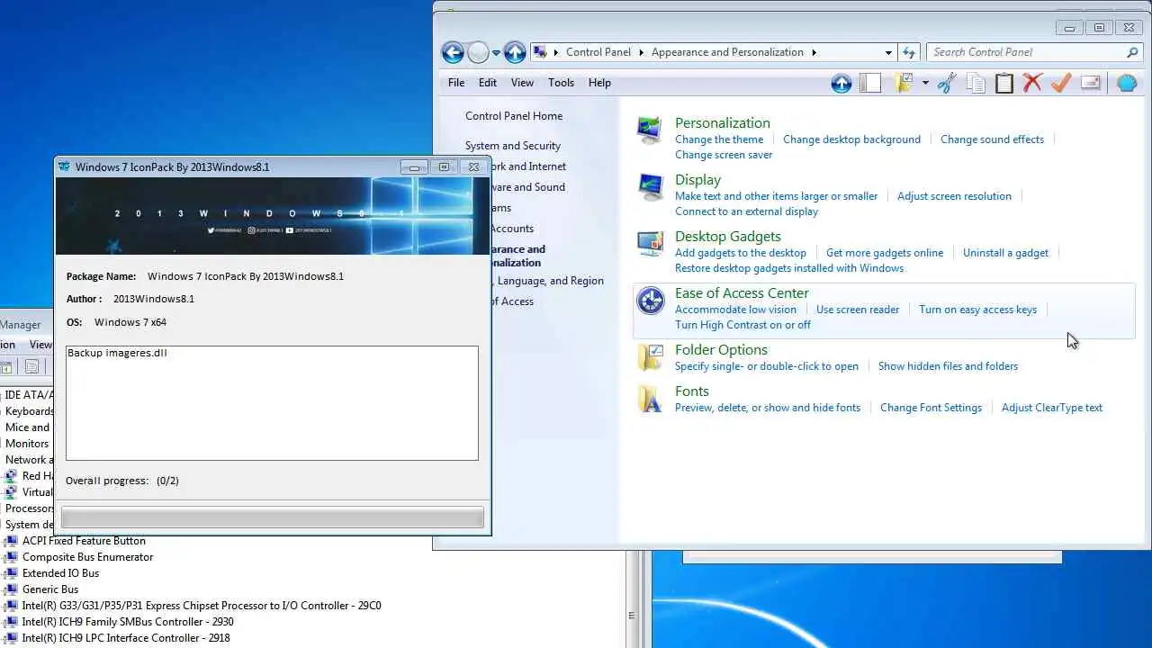Click Change screen saver
Screen dimensions: 1152x648
[x=724, y=155]
